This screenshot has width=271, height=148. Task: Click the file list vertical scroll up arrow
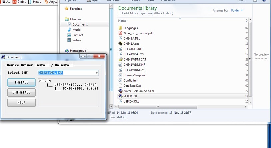coord(250,20)
